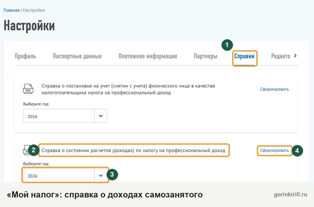The width and height of the screenshot is (314, 207).
Task: Select the Справки tab
Action: [244, 56]
